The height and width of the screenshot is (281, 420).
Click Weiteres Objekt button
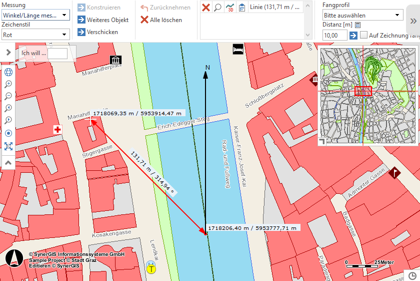pyautogui.click(x=103, y=20)
